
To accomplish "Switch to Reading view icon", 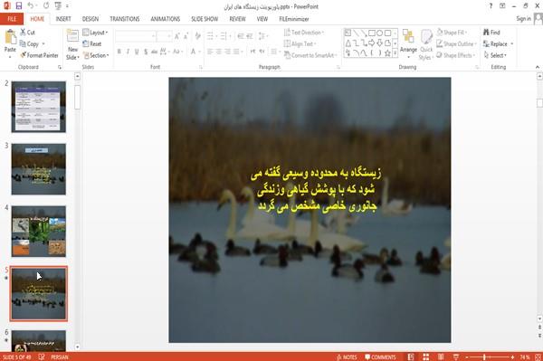I will coord(441,357).
